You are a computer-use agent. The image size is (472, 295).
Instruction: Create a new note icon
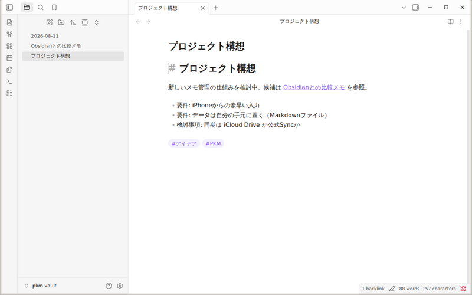point(50,22)
